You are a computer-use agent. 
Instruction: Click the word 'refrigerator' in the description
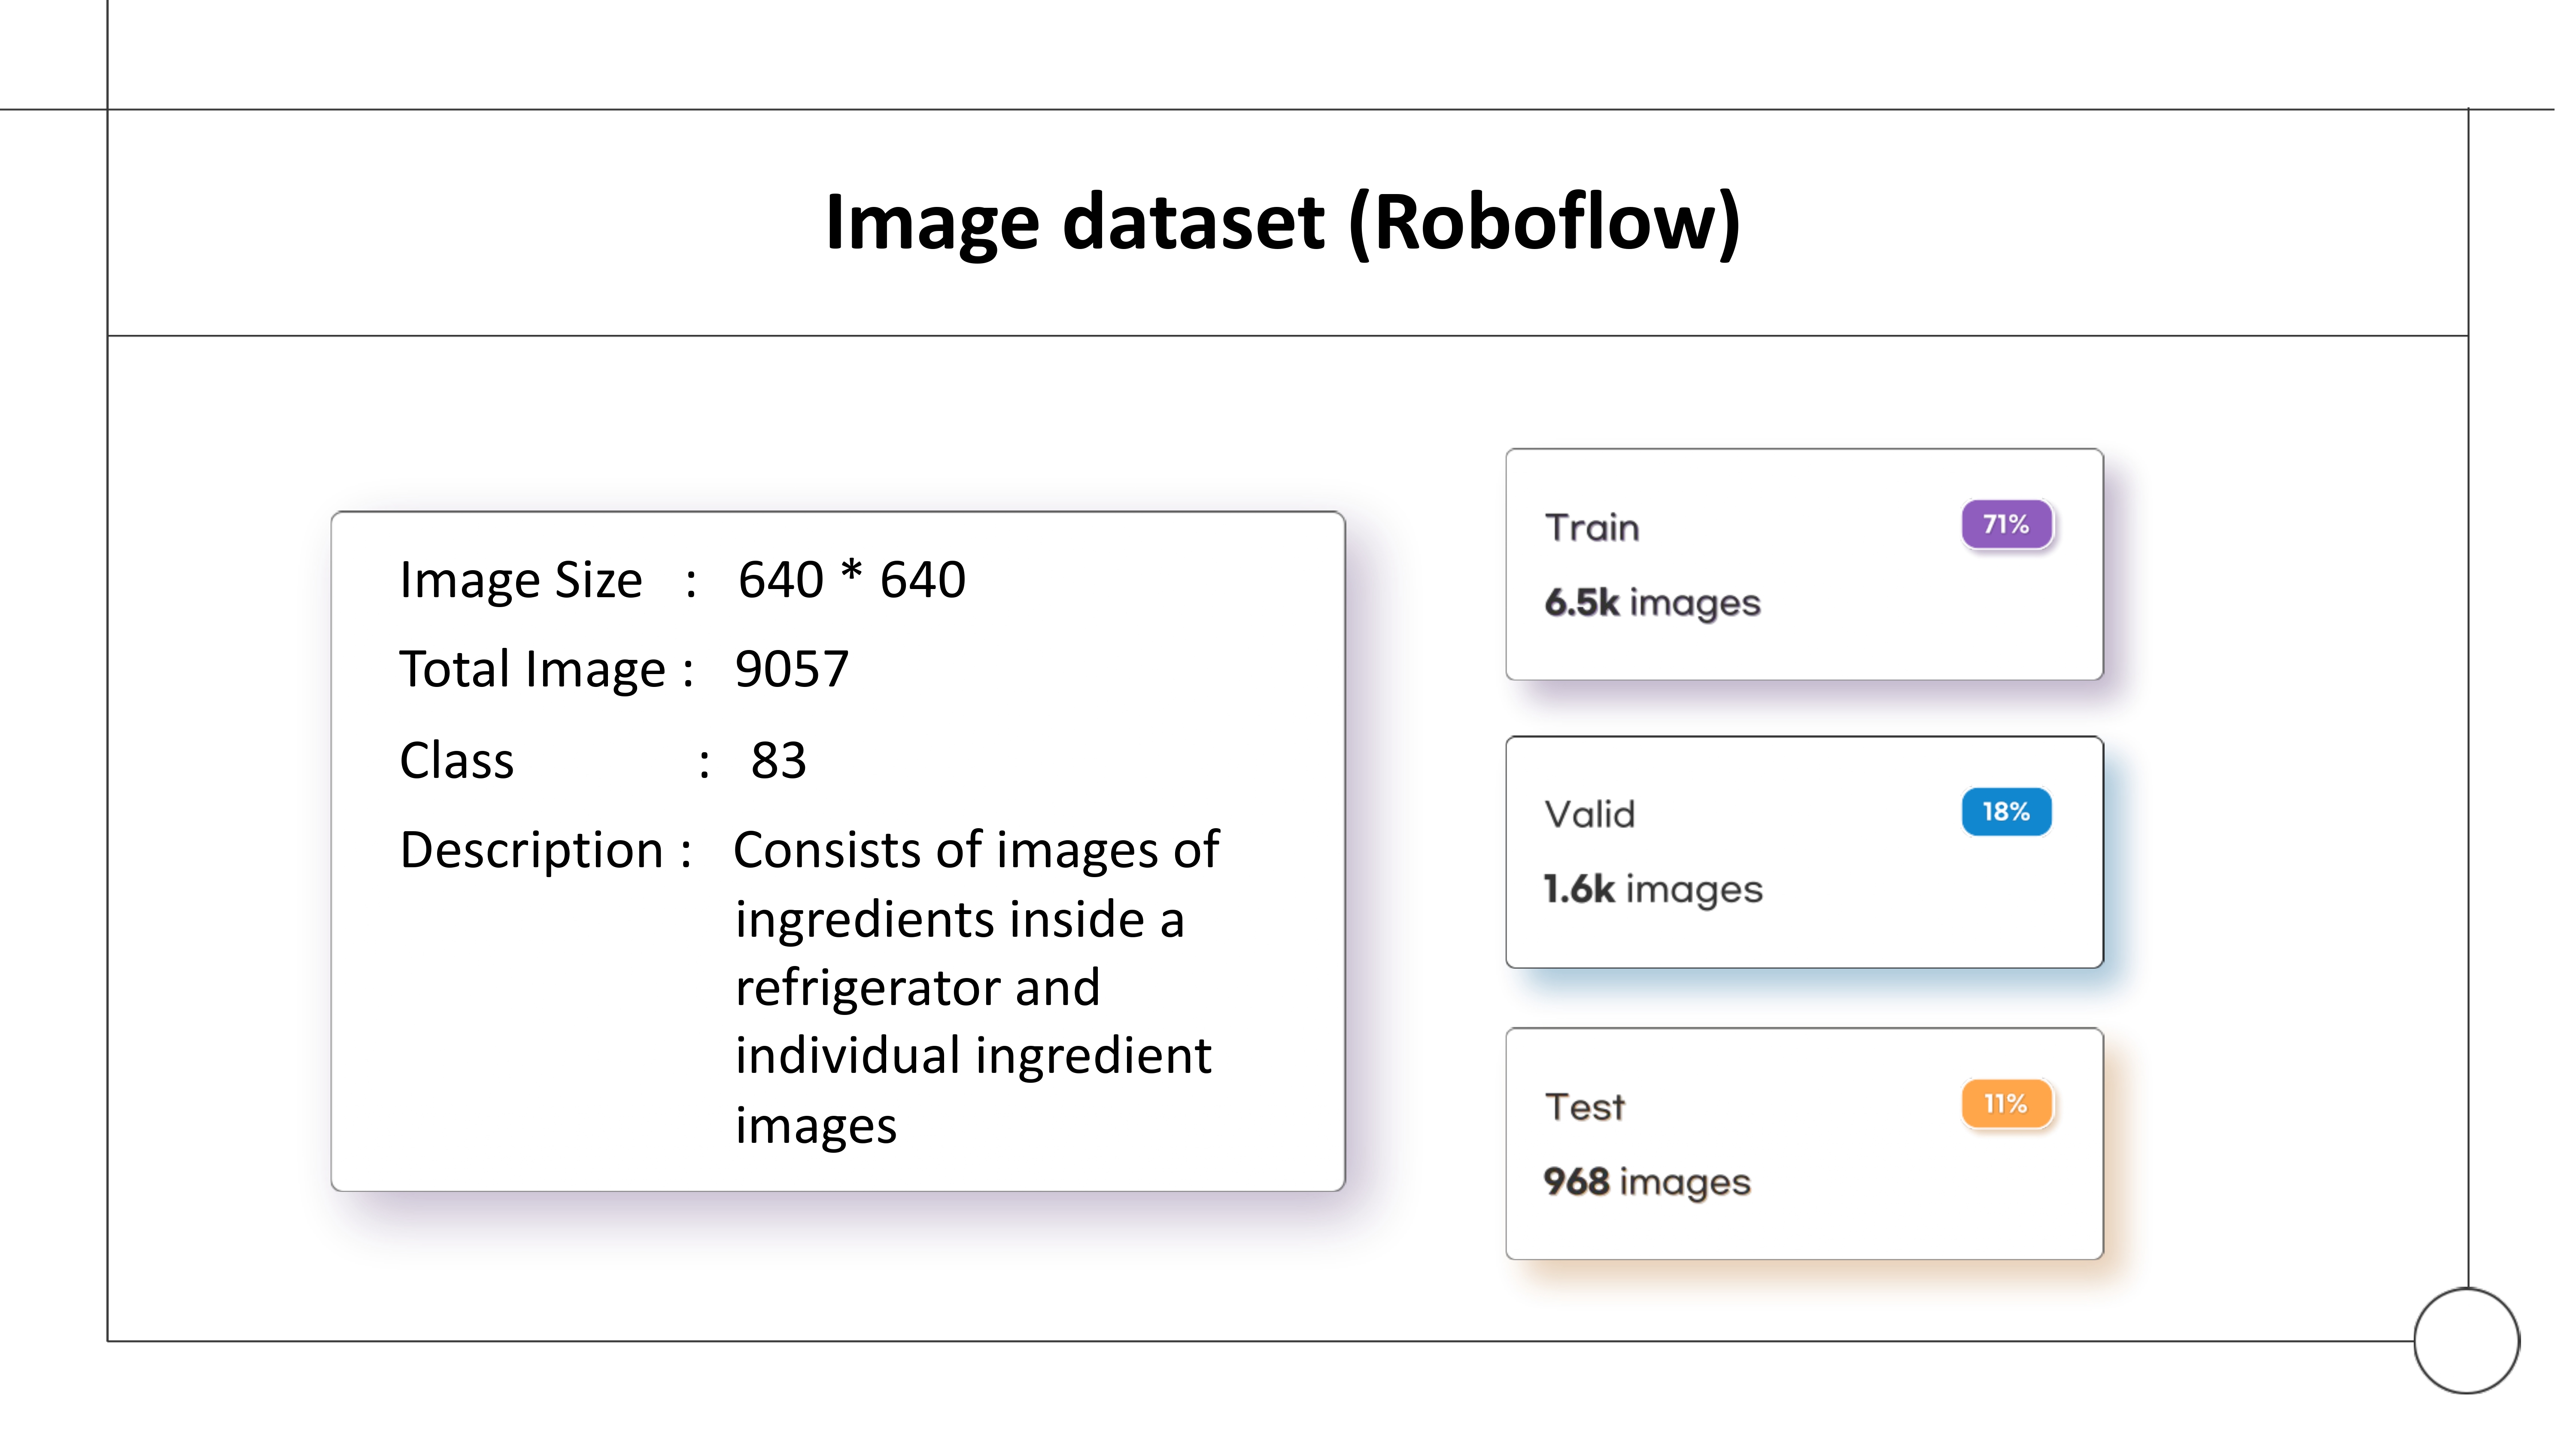(x=866, y=988)
